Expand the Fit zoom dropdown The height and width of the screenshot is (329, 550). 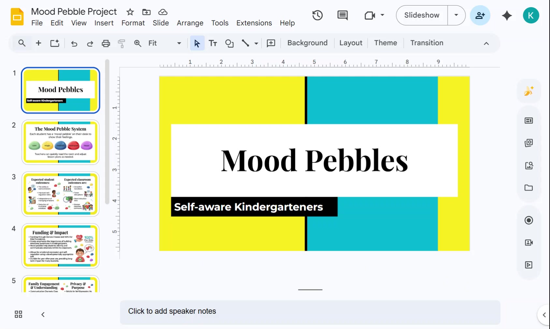(179, 43)
